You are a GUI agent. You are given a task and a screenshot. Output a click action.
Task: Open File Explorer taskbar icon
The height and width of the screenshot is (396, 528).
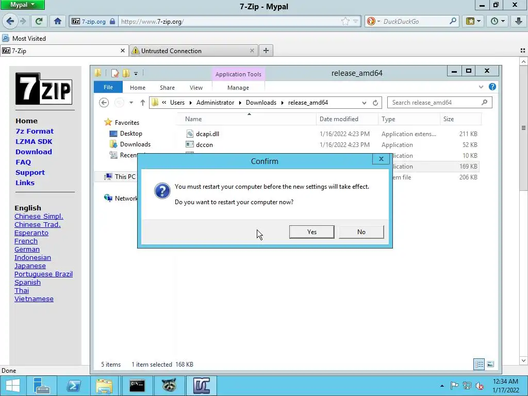coord(104,386)
